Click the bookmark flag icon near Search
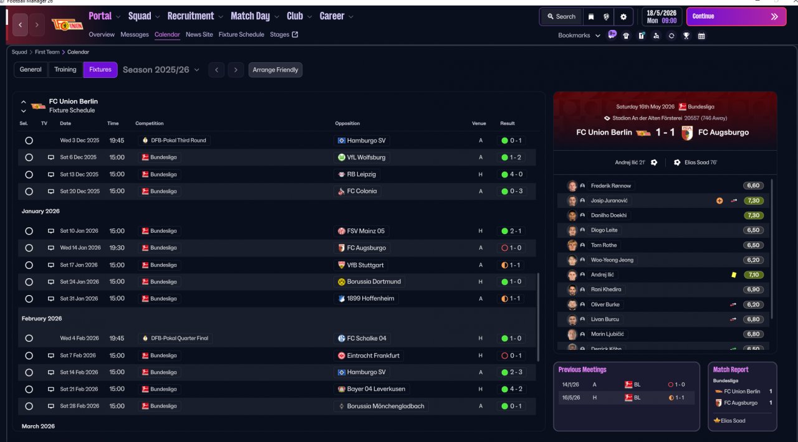The image size is (798, 442). (x=591, y=17)
